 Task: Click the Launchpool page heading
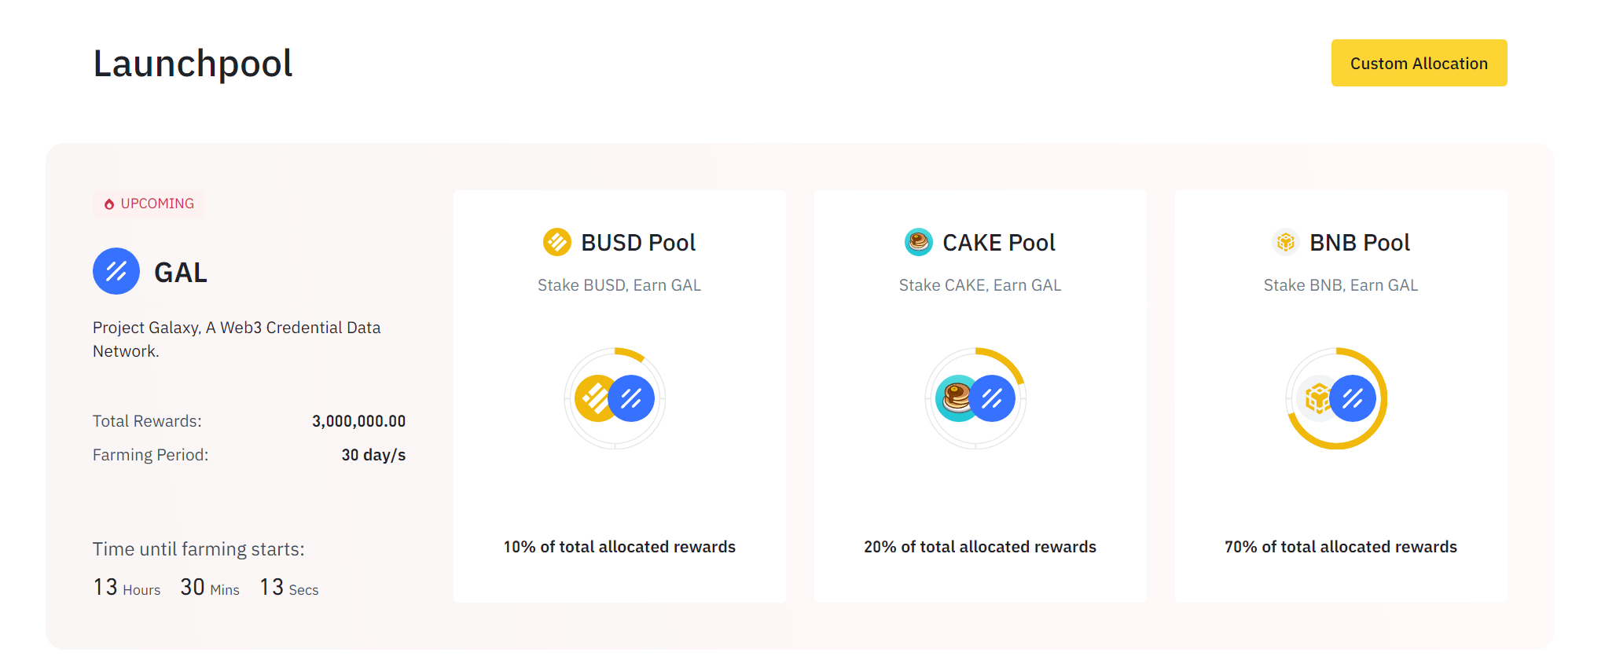pyautogui.click(x=193, y=64)
